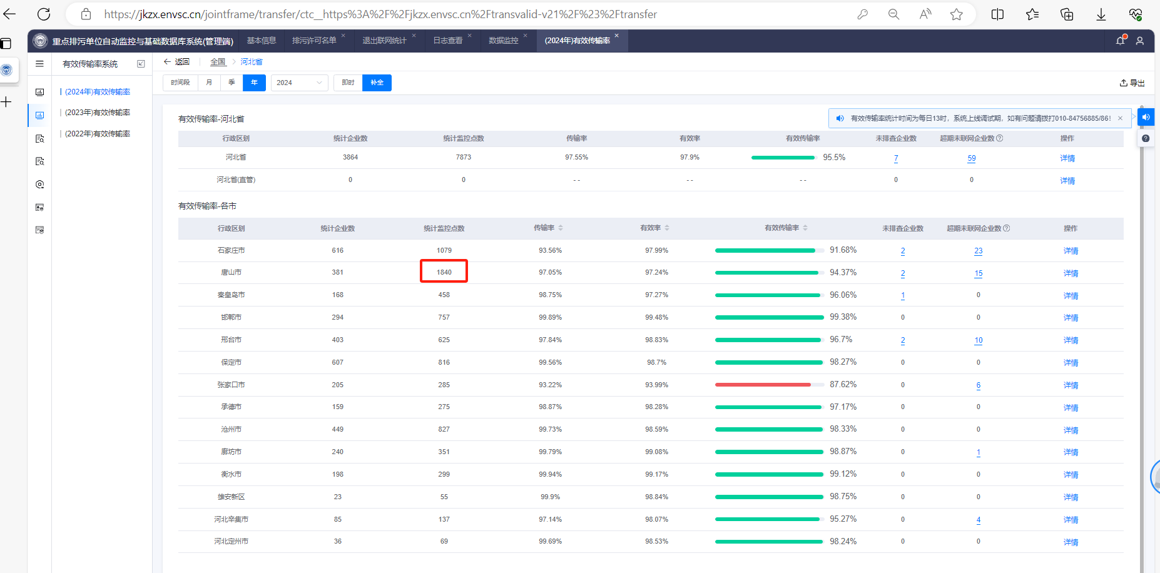Screen dimensions: 1160x573
Task: Open 详情 for 石家庄市
Action: coord(1071,251)
